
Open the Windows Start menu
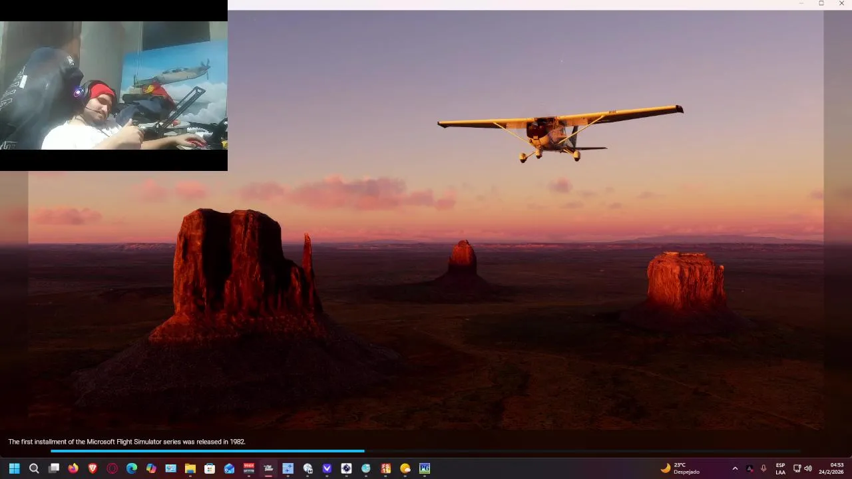14,468
